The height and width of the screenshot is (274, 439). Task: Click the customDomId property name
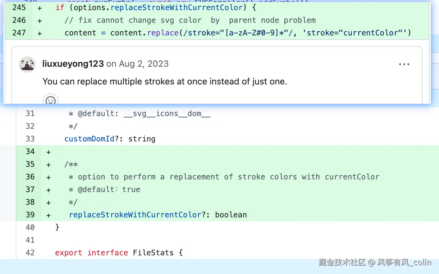click(x=89, y=139)
